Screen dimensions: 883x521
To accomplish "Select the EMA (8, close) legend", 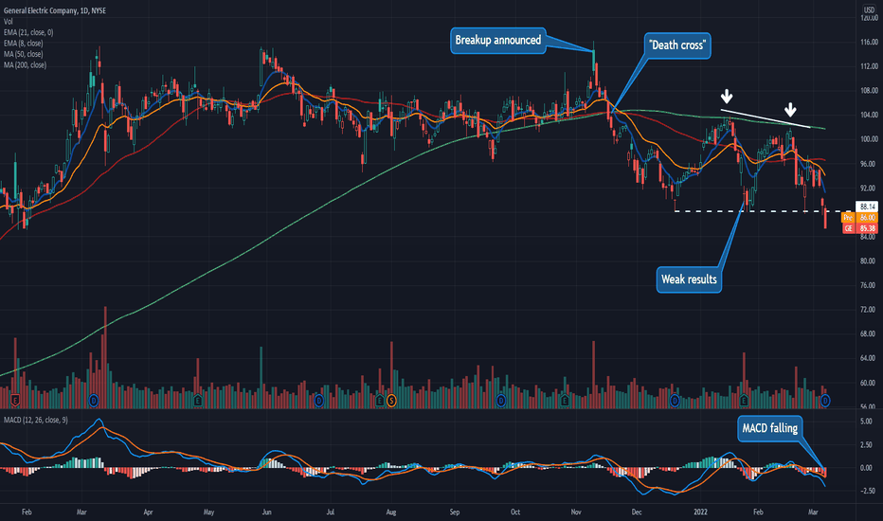I will [x=23, y=44].
